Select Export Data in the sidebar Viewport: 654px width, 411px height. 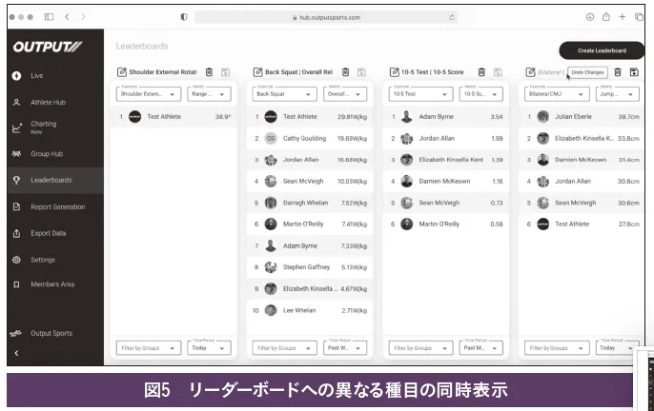tap(48, 233)
